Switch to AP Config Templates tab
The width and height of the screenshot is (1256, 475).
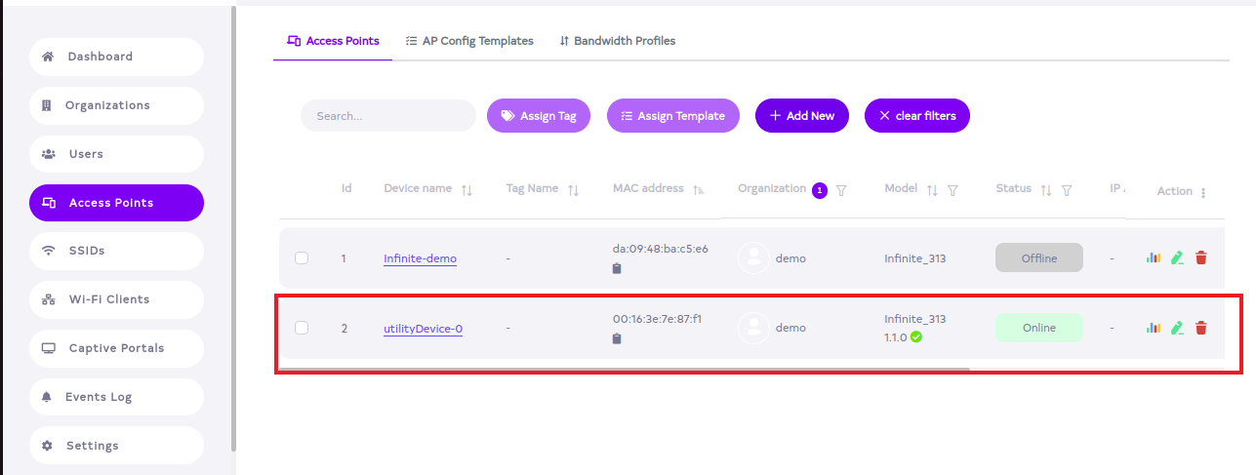coord(469,41)
